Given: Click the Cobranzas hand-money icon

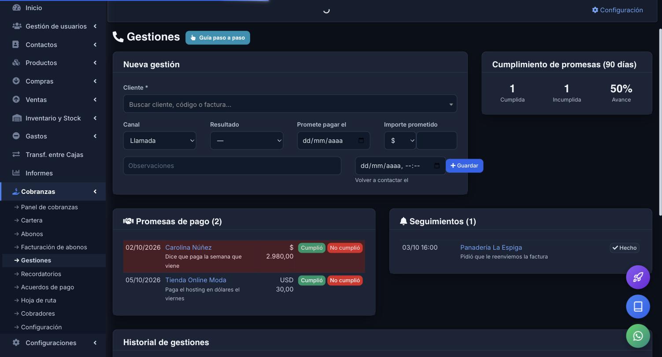Looking at the screenshot, I should point(15,191).
